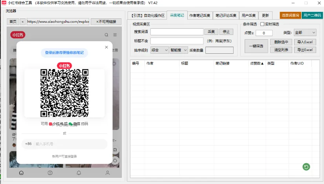The image size is (324, 184).
Task: Focus the 采集数量 input field
Action: point(220,50)
